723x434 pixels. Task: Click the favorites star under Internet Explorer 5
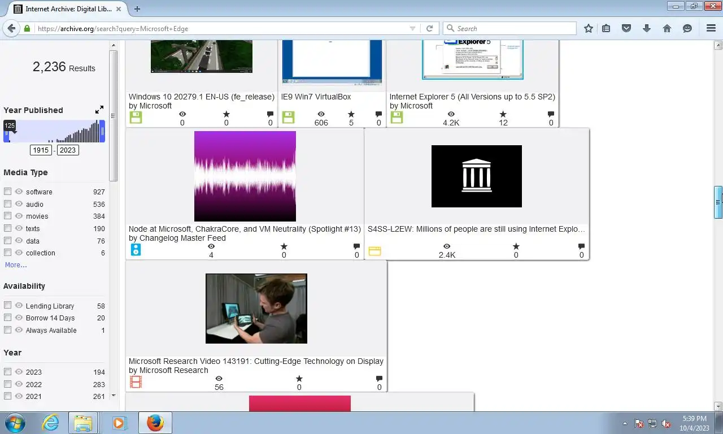pos(503,114)
